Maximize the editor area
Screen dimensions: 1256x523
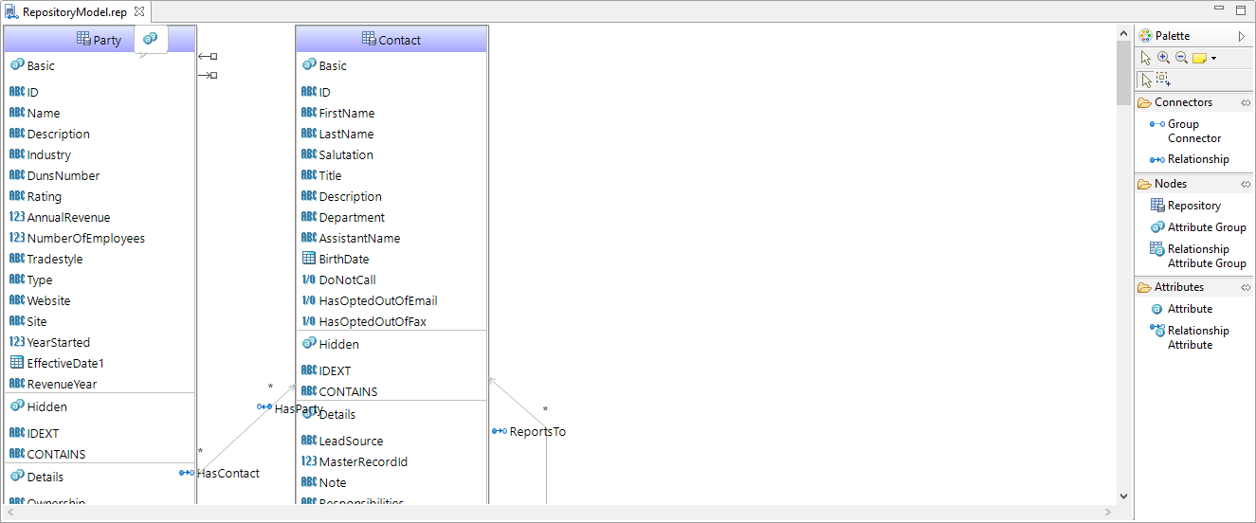click(1241, 10)
